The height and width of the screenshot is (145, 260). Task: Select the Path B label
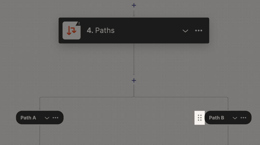[x=217, y=118]
